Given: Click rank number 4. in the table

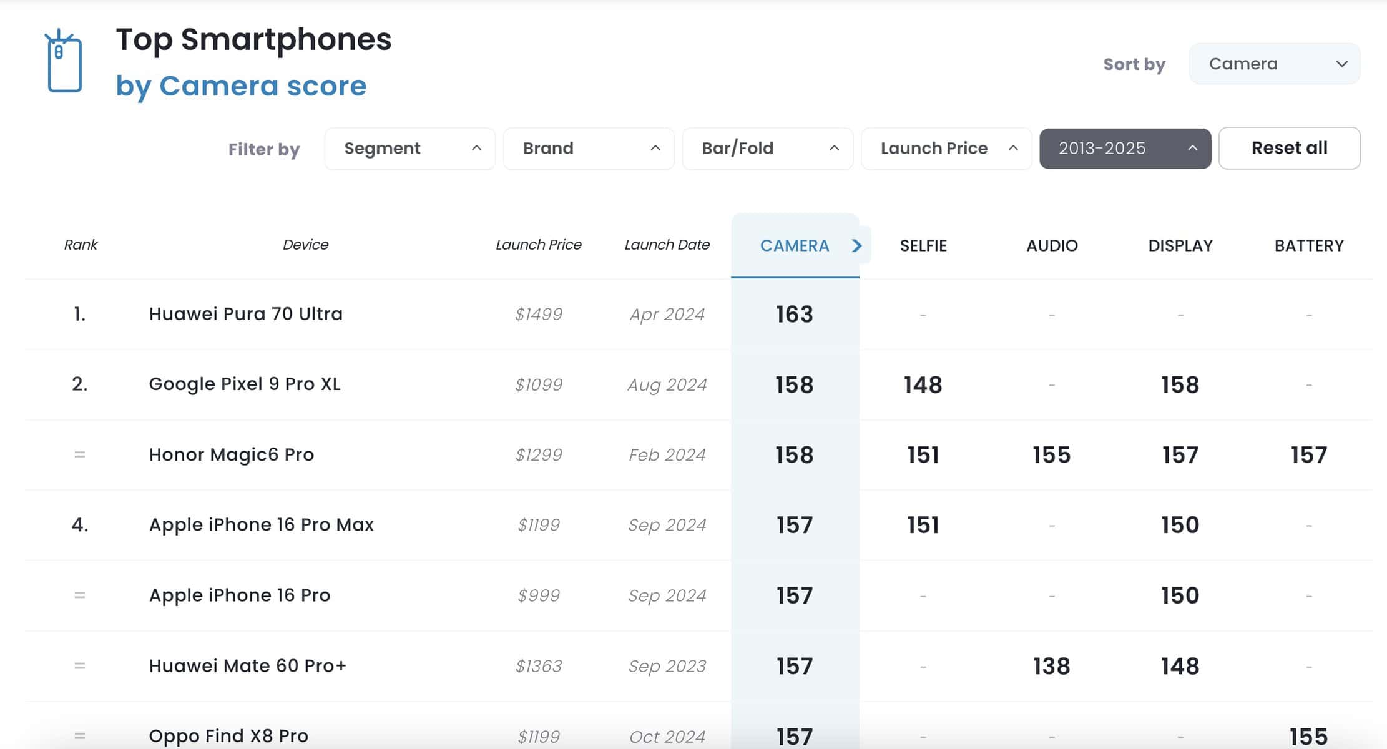Looking at the screenshot, I should (80, 524).
